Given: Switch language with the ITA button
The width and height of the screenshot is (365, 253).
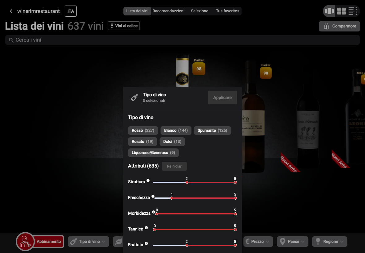Looking at the screenshot, I should click(x=71, y=11).
